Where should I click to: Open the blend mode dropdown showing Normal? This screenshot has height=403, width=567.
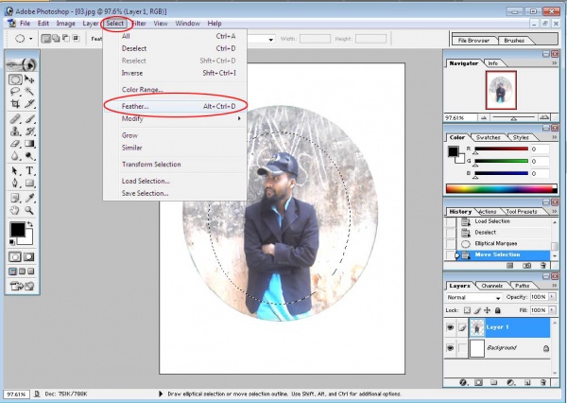[475, 297]
